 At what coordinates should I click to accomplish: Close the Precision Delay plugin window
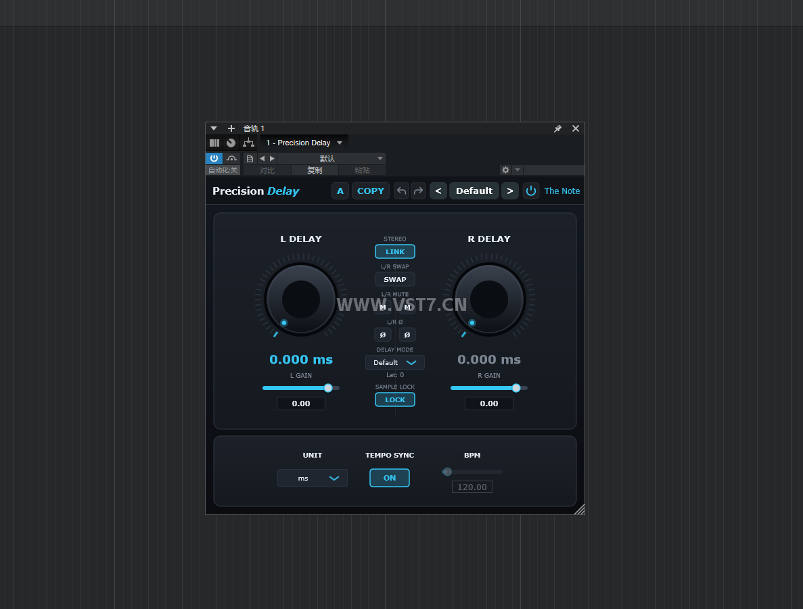point(576,128)
